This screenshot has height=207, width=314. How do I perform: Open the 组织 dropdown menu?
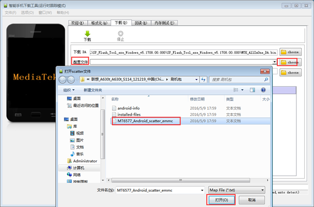[69, 90]
